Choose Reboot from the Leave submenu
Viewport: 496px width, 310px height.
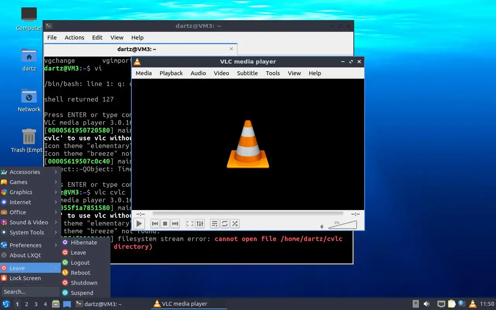86,273
